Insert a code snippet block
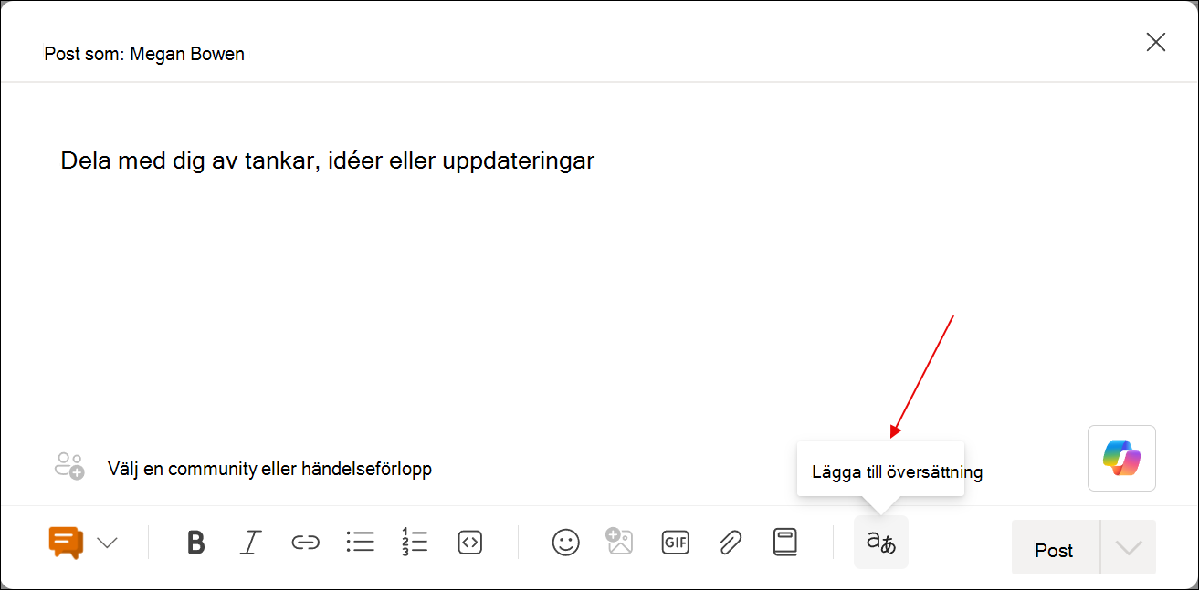1199x590 pixels. (x=469, y=543)
